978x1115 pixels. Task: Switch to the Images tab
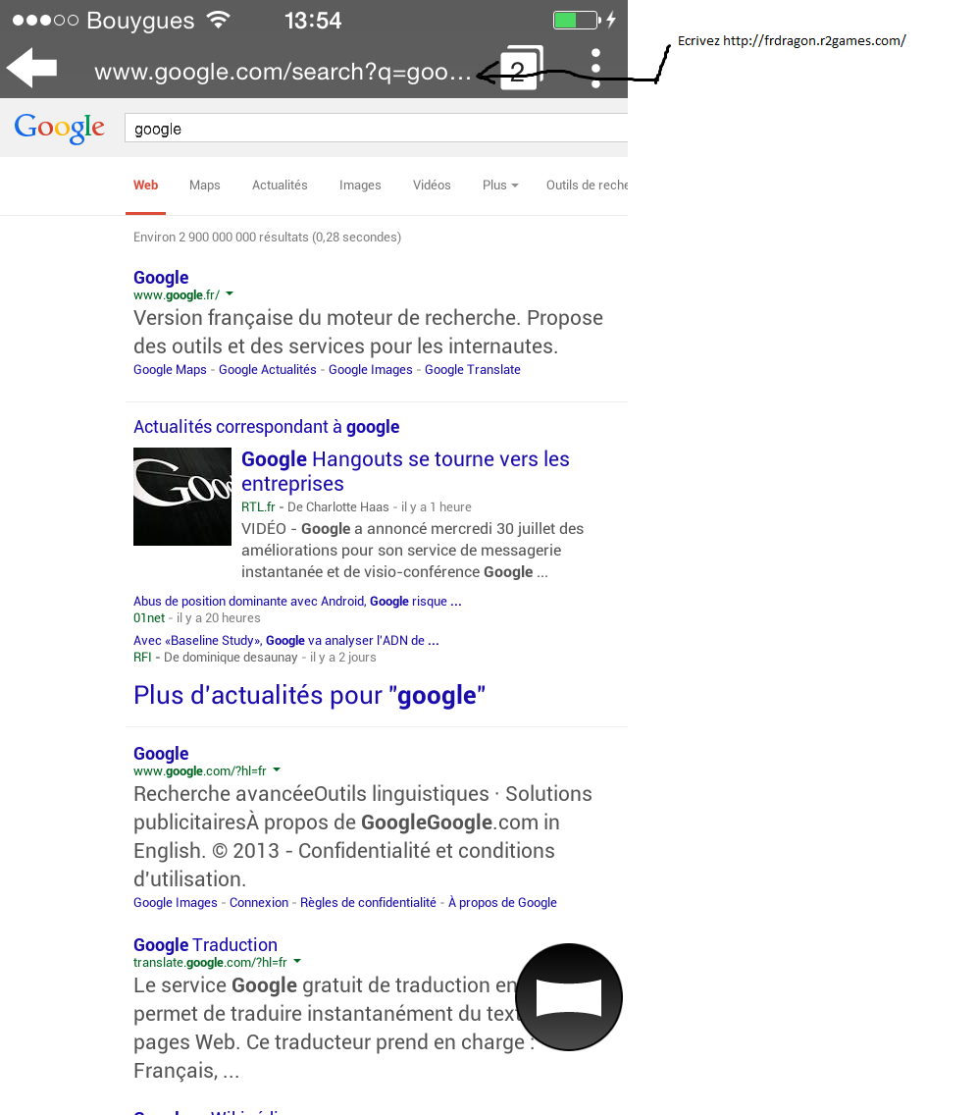click(x=360, y=186)
